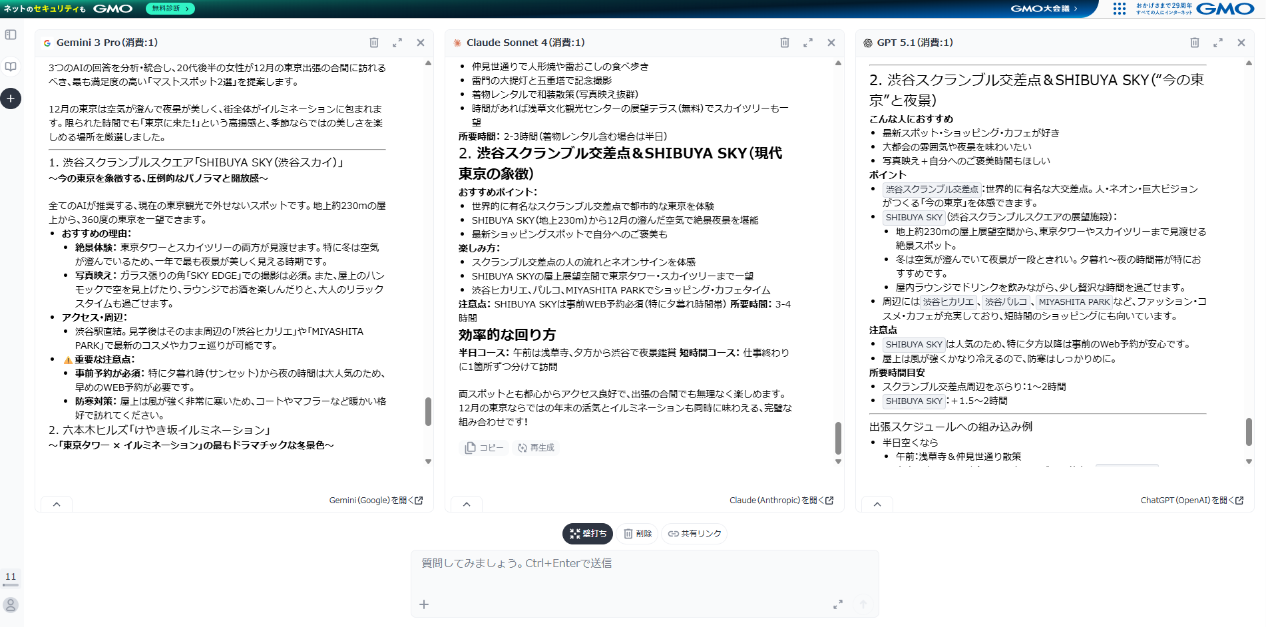The image size is (1266, 627).
Task: Open the GMO apps grid icon top right
Action: [x=1120, y=9]
